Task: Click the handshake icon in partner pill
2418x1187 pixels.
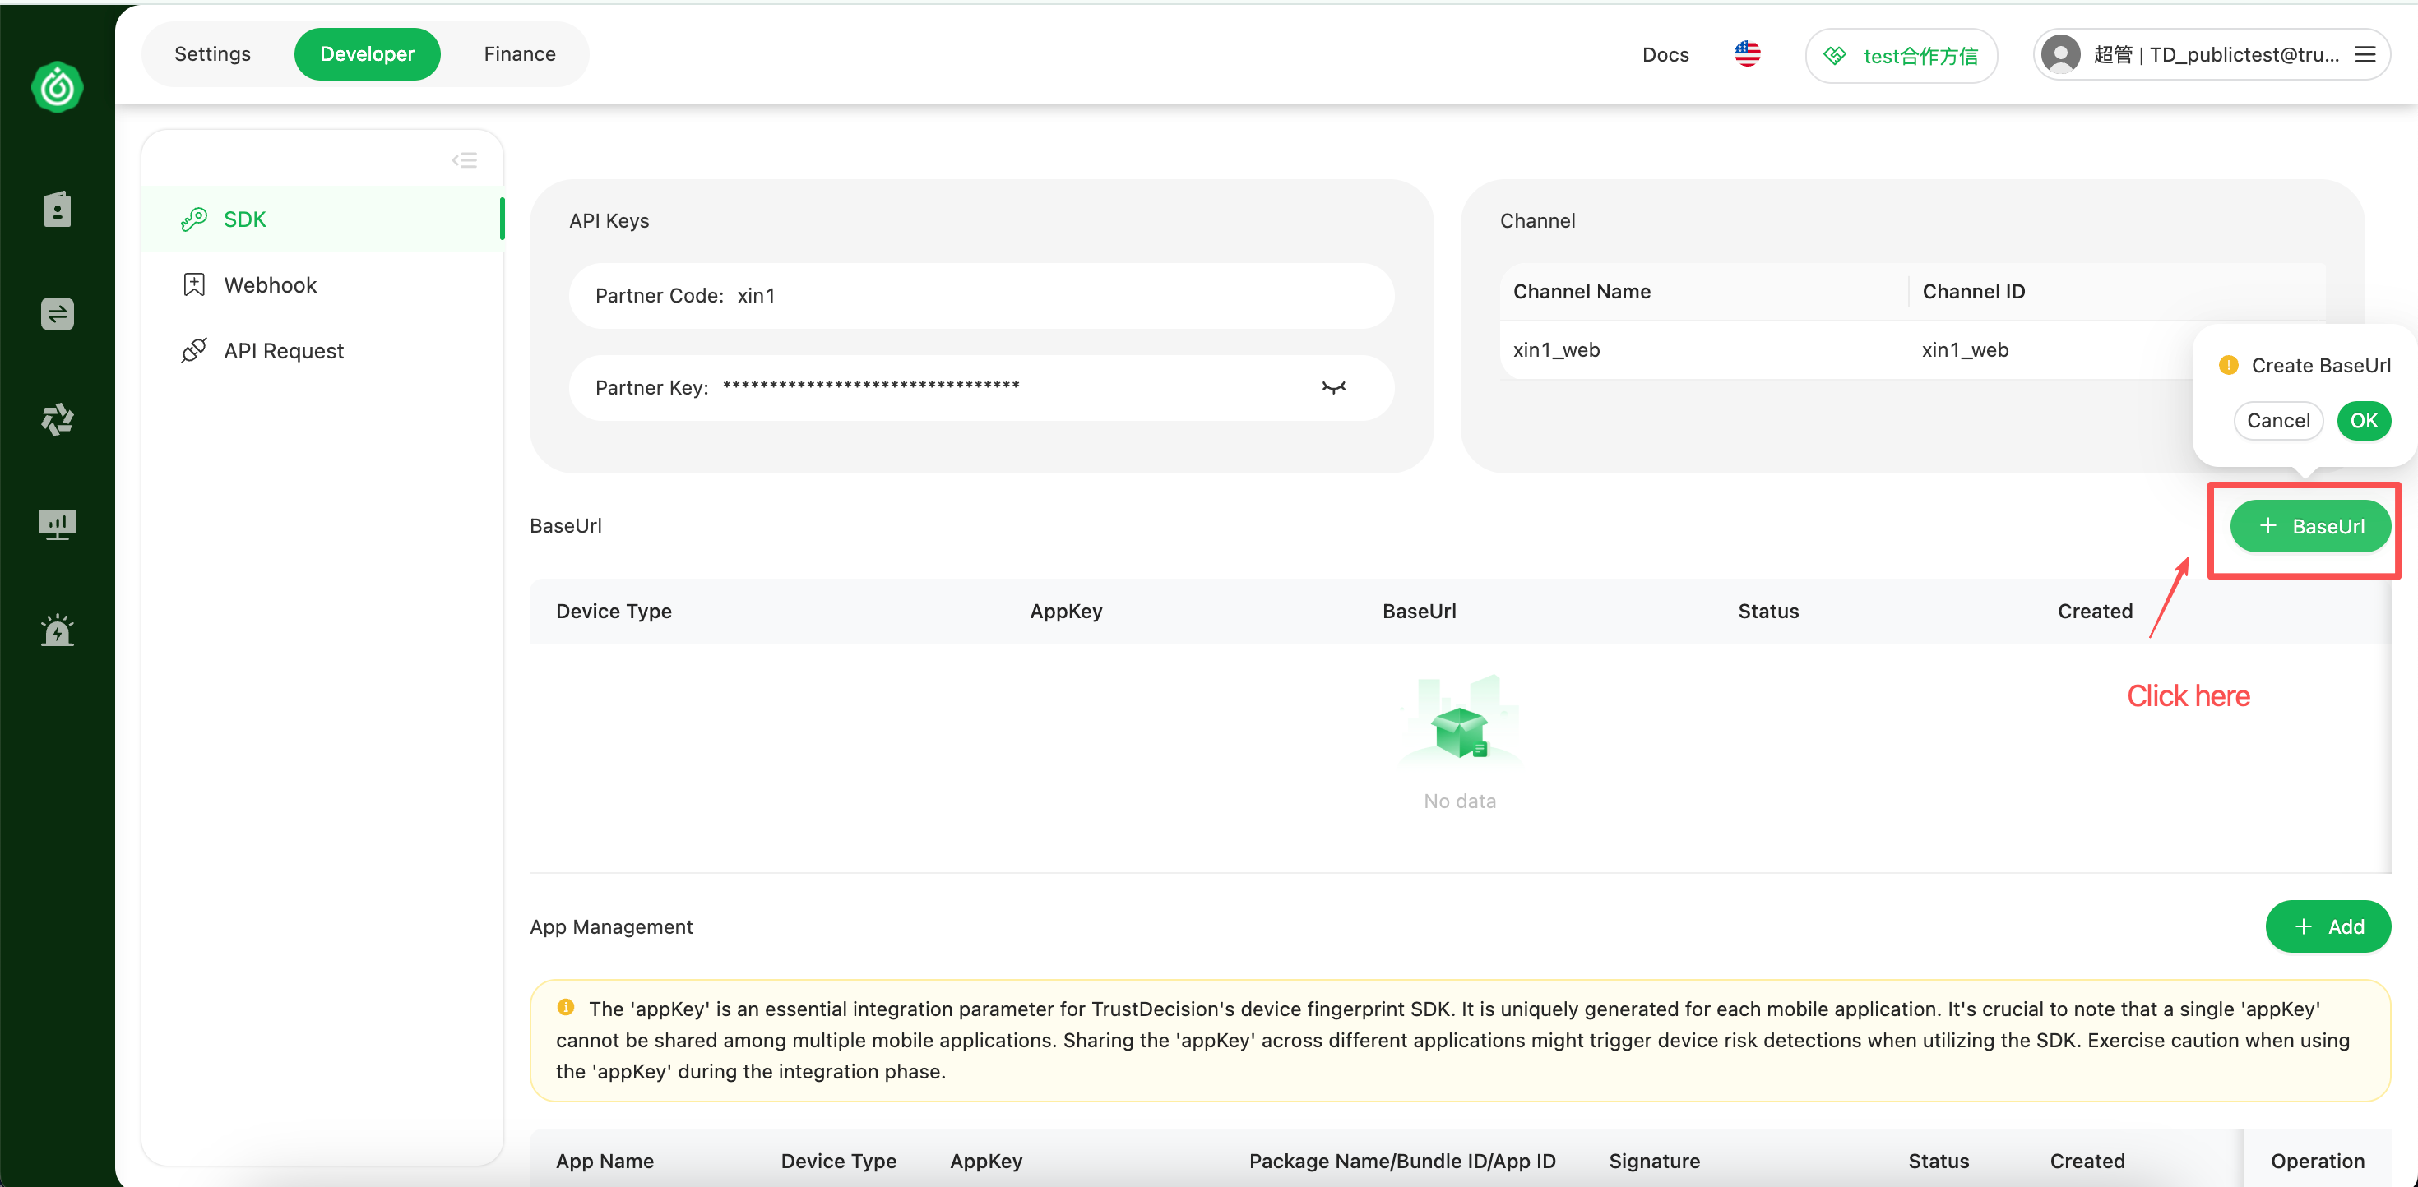Action: coord(1834,55)
